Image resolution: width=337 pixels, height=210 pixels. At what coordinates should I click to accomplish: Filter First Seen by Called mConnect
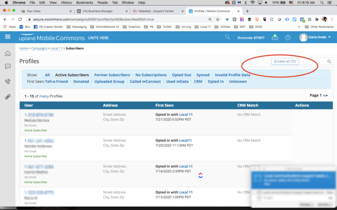[145, 81]
